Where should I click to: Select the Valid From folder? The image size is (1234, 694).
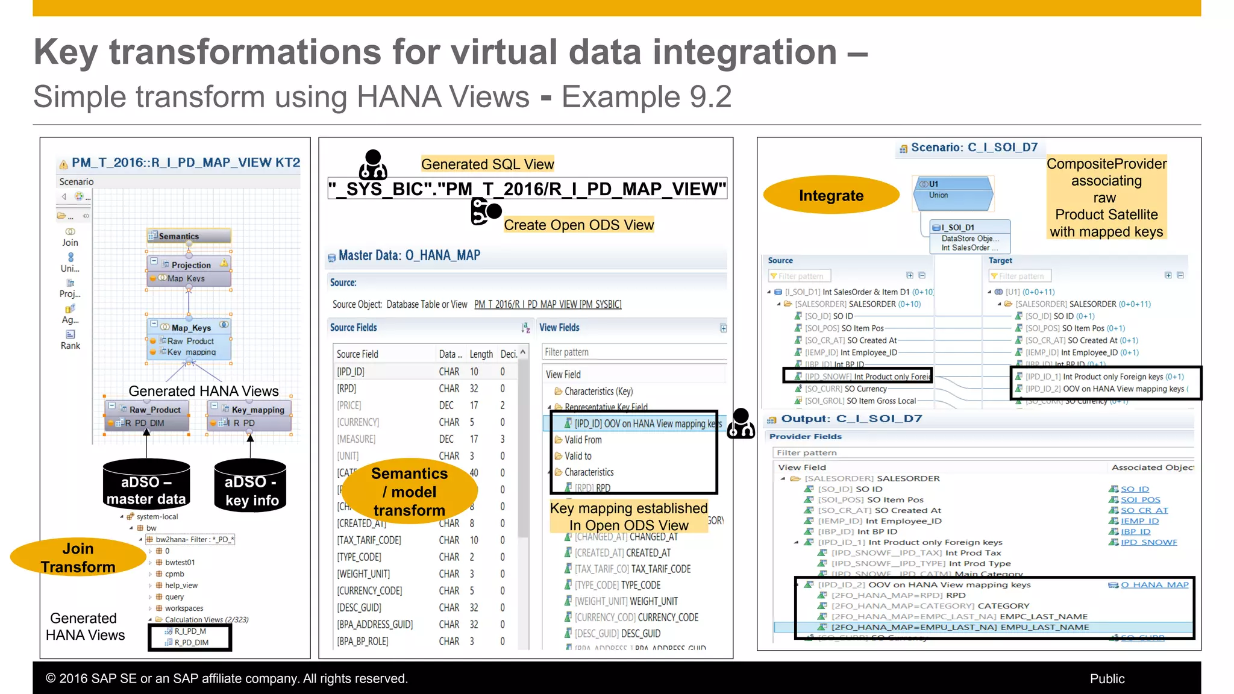pos(578,440)
